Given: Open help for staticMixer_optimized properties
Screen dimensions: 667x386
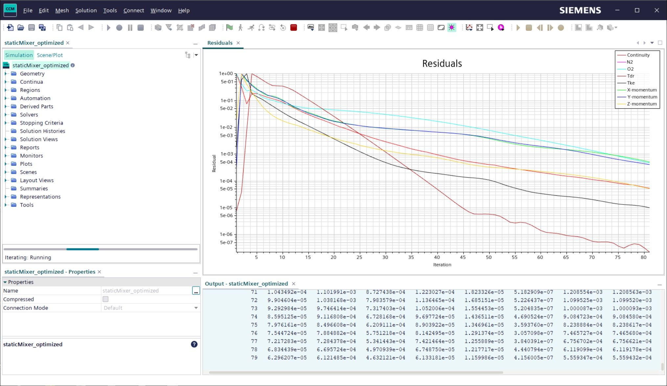Looking at the screenshot, I should point(194,344).
